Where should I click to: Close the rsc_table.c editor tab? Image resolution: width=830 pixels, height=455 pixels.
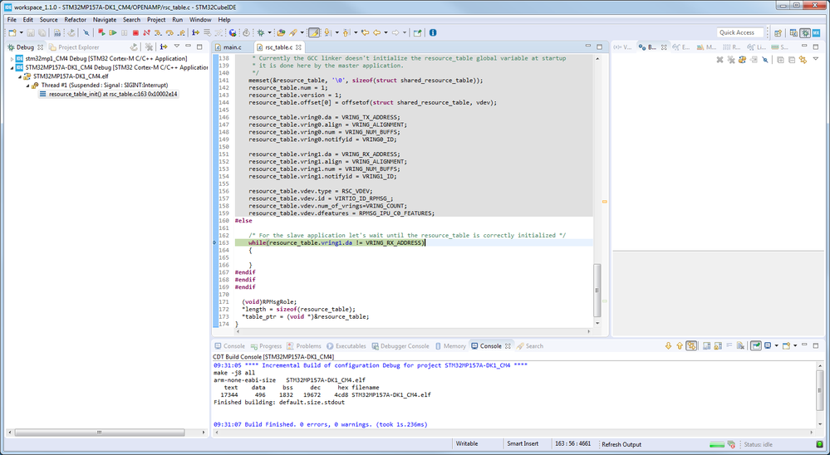coord(298,47)
